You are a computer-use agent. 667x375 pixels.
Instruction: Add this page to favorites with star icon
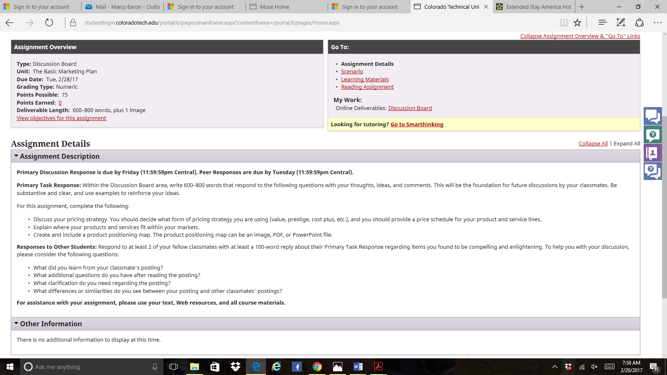click(577, 22)
